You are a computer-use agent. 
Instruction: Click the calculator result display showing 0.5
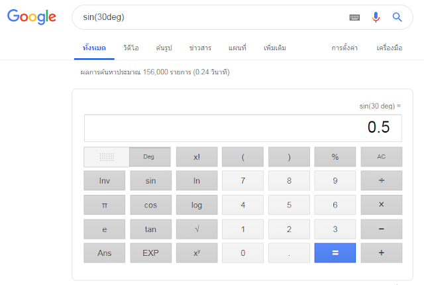(243, 128)
